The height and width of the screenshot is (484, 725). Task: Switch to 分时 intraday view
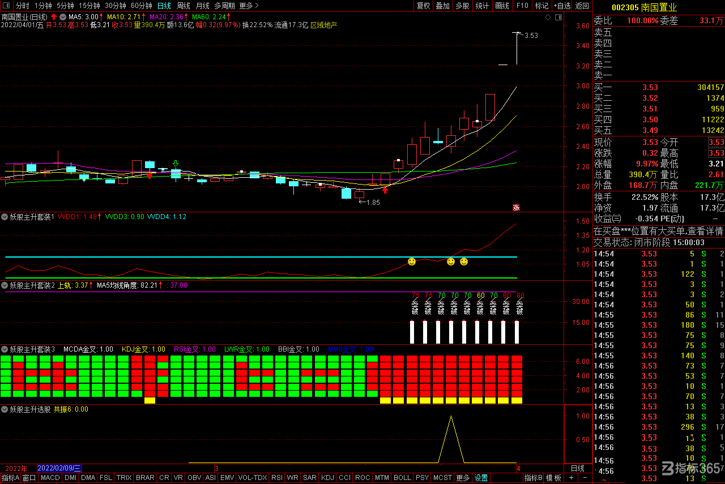[23, 6]
